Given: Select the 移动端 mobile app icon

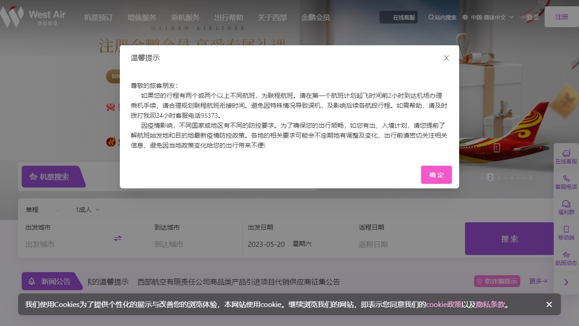Looking at the screenshot, I should click(x=566, y=229).
